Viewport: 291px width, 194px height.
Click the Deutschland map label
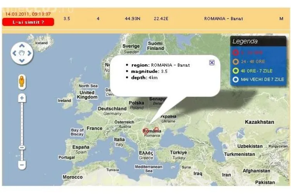(x=112, y=109)
